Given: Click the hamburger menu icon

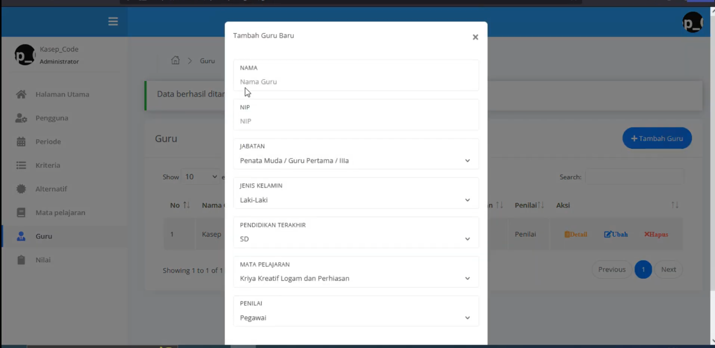Looking at the screenshot, I should click(x=113, y=21).
